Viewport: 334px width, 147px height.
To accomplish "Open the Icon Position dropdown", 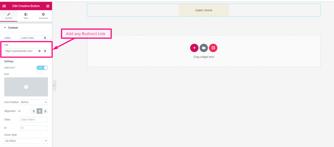I will pyautogui.click(x=34, y=102).
